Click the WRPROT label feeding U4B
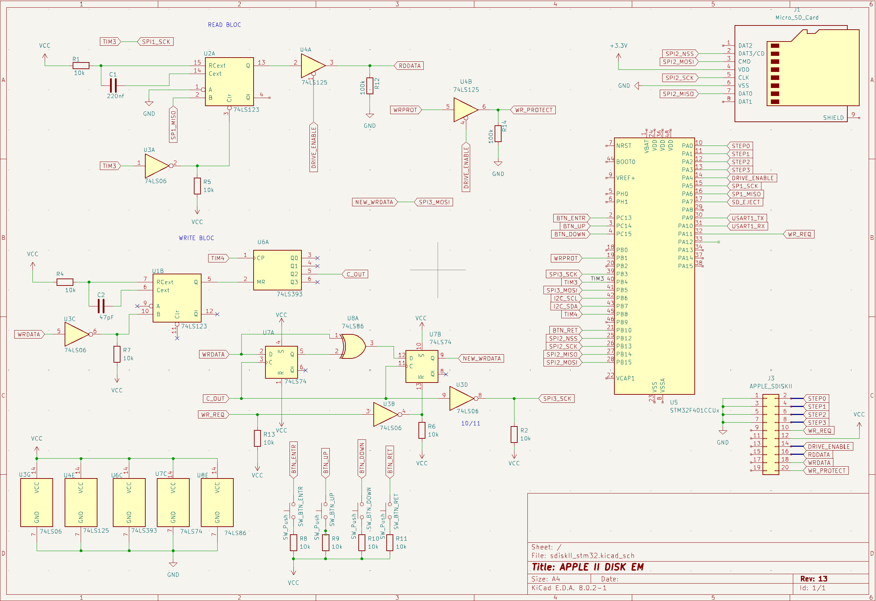The height and width of the screenshot is (601, 876). pos(406,110)
